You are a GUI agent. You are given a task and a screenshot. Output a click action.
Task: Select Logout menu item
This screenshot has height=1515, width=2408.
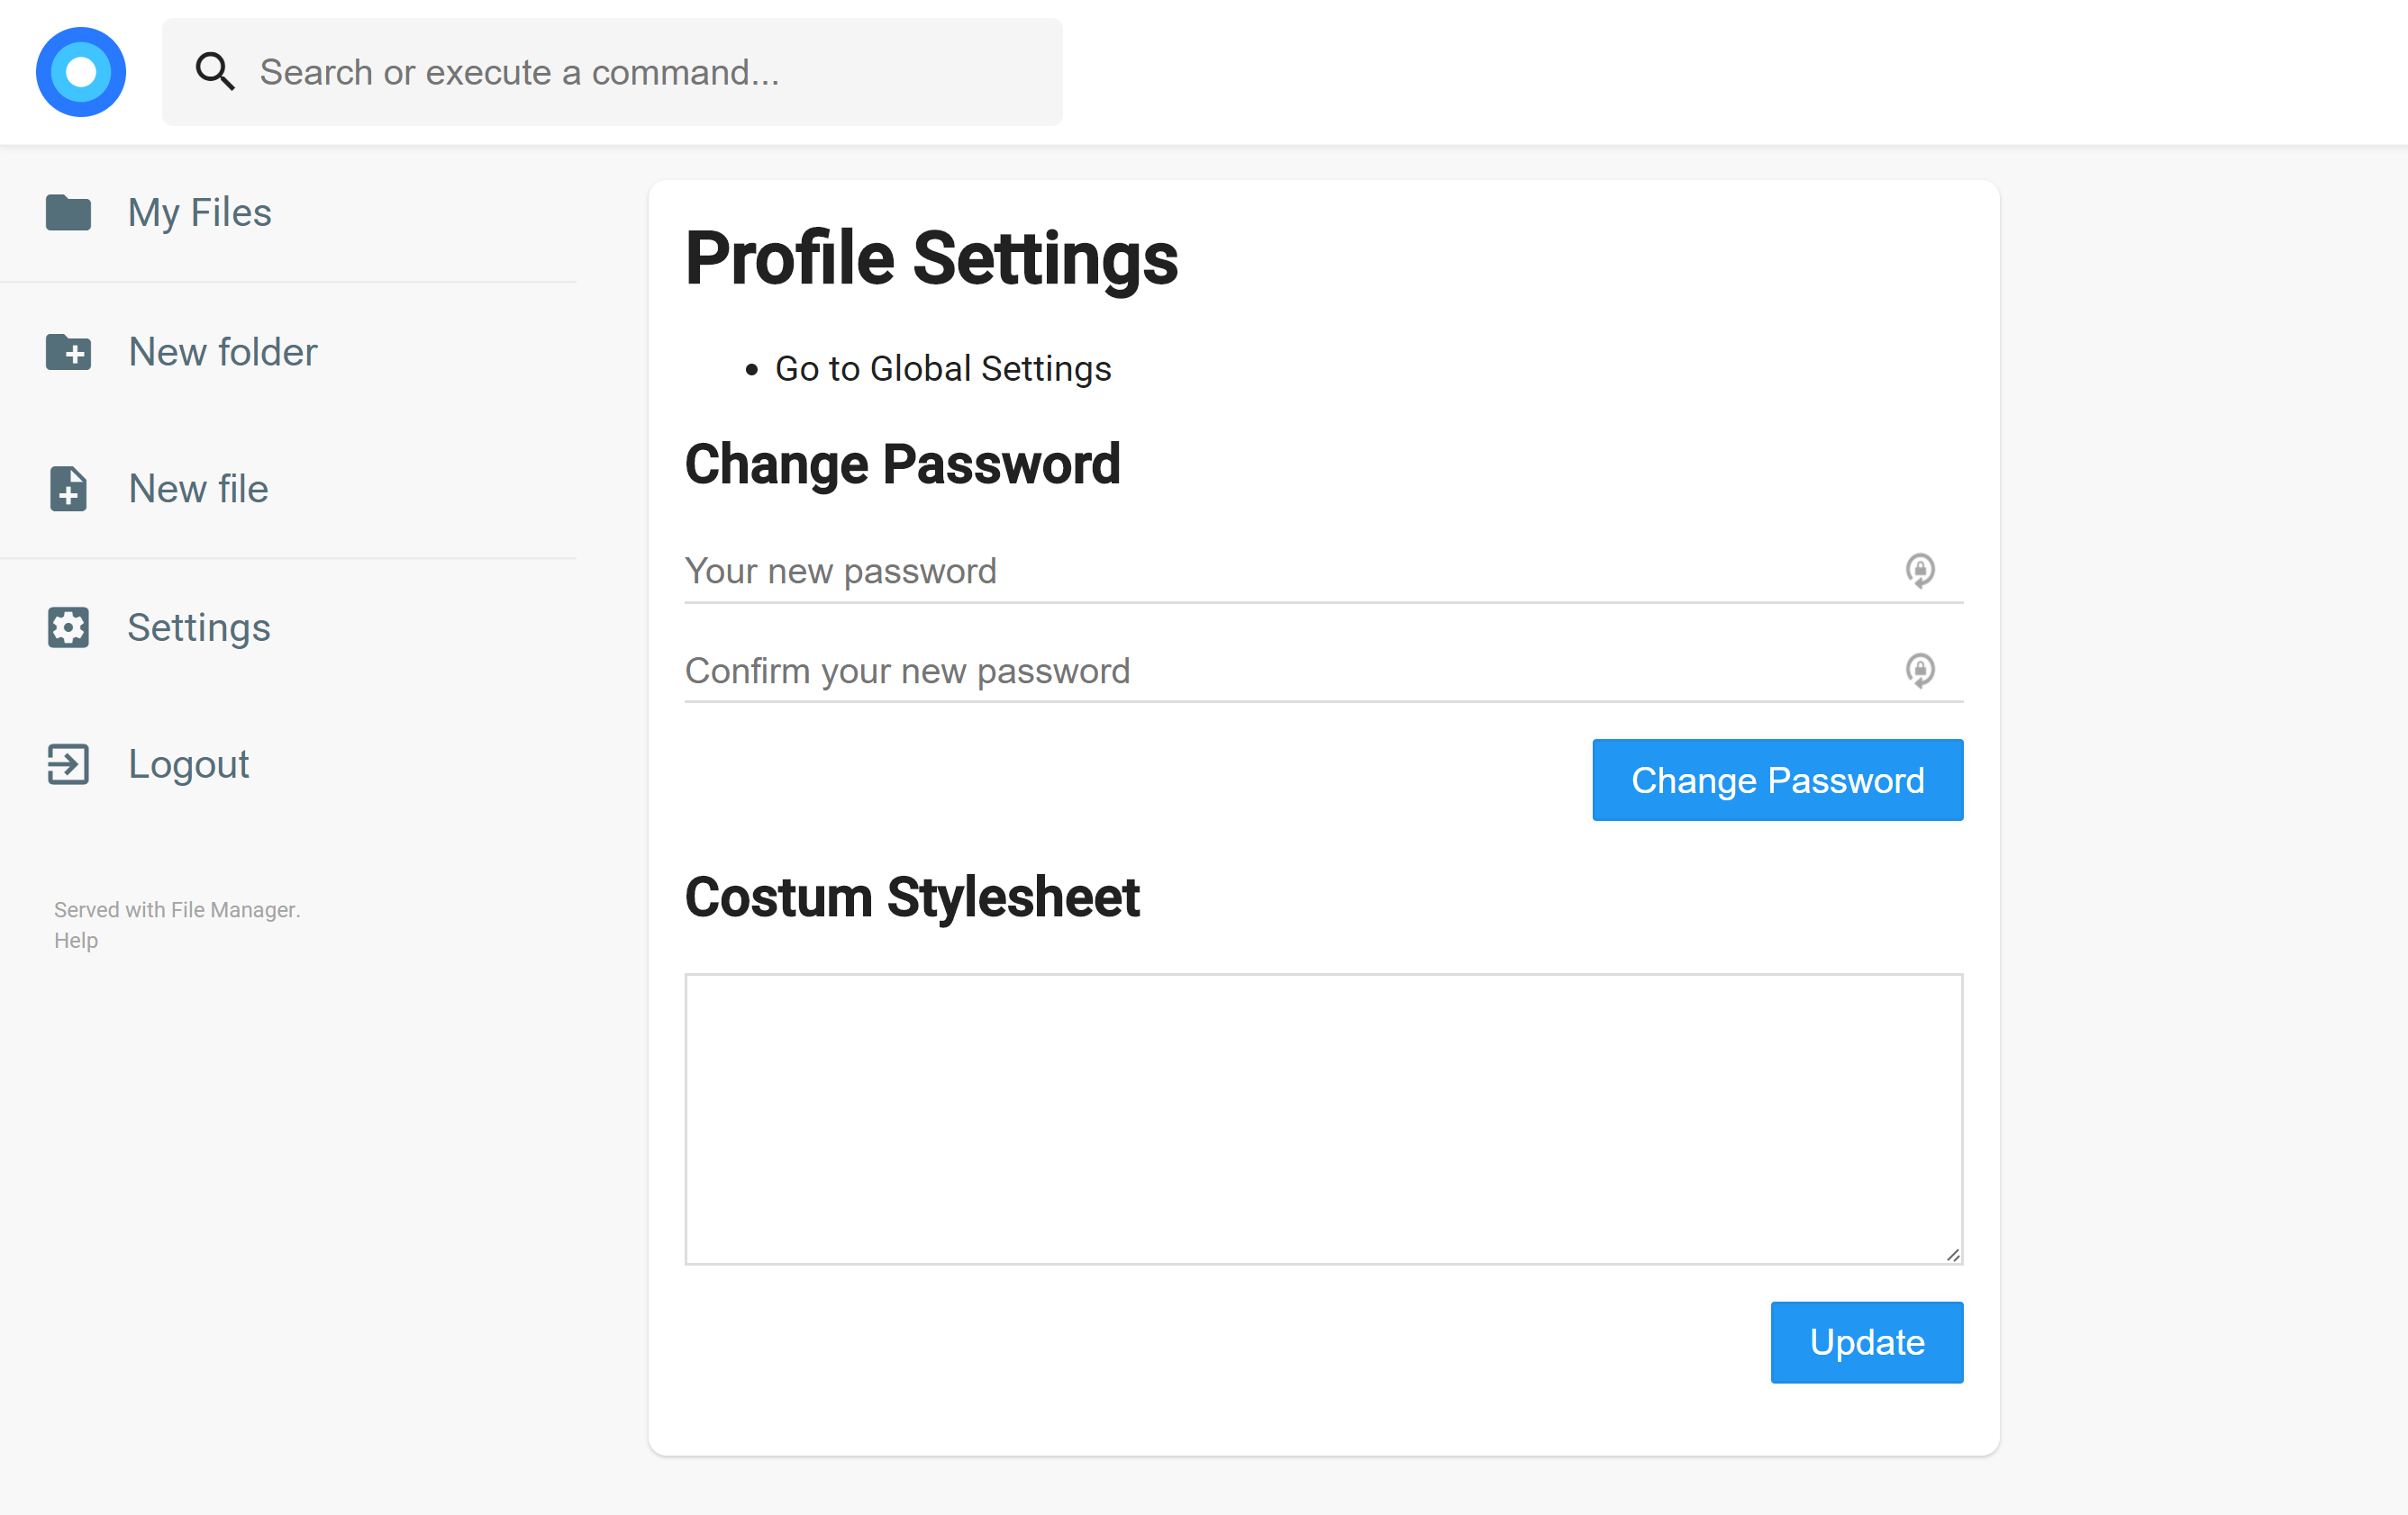click(x=188, y=762)
